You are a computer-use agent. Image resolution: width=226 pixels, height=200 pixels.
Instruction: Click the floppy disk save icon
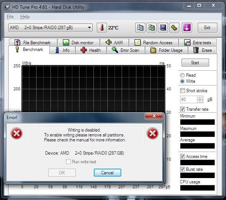point(163,28)
